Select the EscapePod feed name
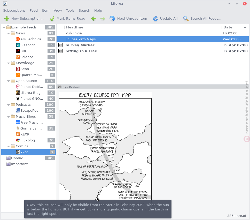Viewport: 250px width, 220px height. pyautogui.click(x=29, y=110)
